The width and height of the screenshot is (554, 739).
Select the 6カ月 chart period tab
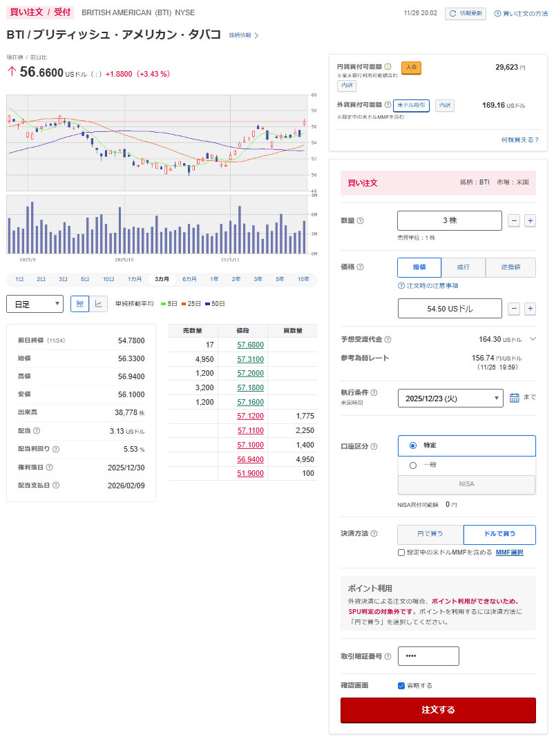[x=189, y=279]
